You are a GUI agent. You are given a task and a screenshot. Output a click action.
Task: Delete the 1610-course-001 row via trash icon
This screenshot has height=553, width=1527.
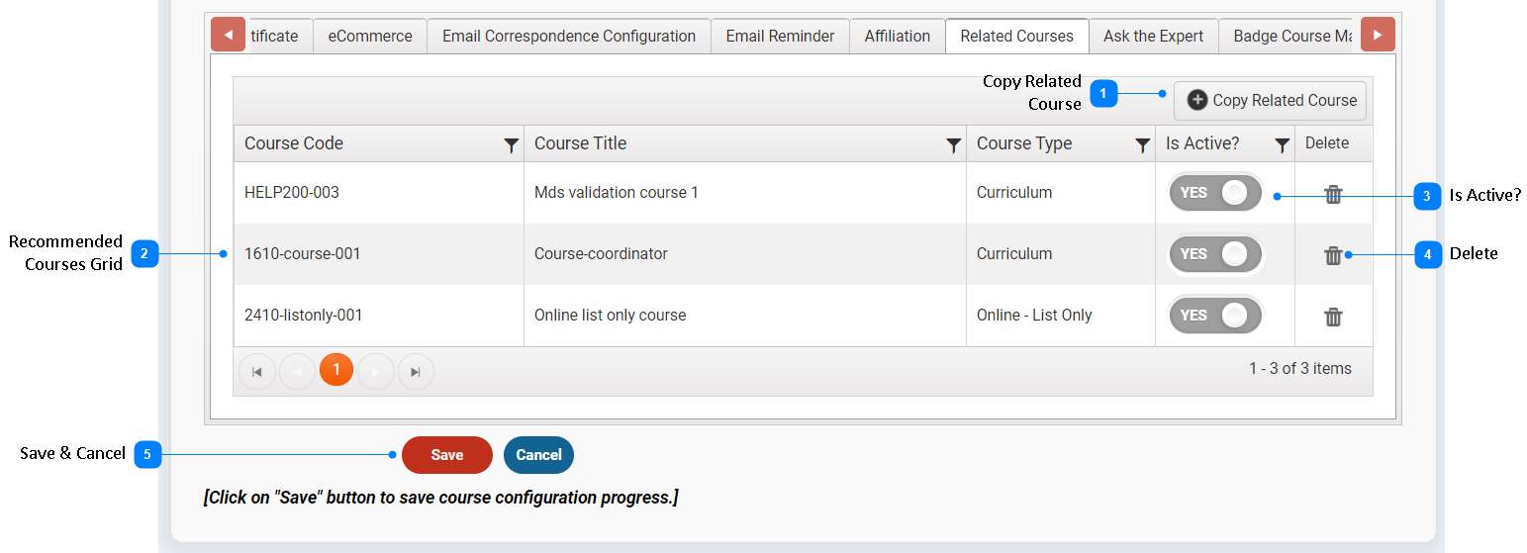pyautogui.click(x=1333, y=255)
